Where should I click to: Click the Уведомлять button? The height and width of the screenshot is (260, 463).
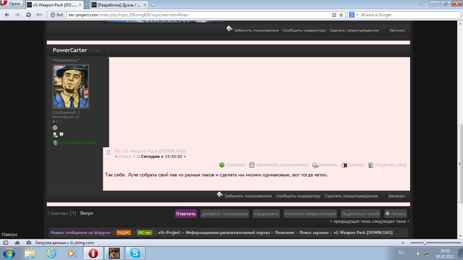(x=266, y=214)
